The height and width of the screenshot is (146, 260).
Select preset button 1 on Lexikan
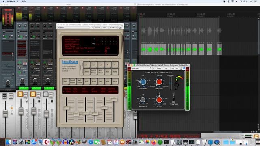point(87,65)
